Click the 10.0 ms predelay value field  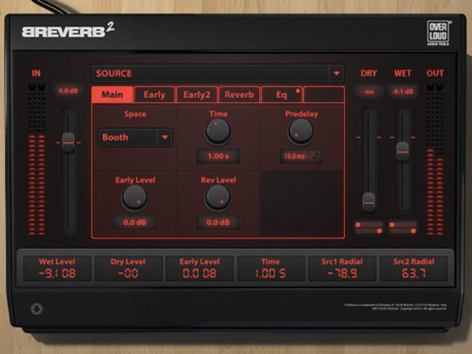tap(295, 156)
